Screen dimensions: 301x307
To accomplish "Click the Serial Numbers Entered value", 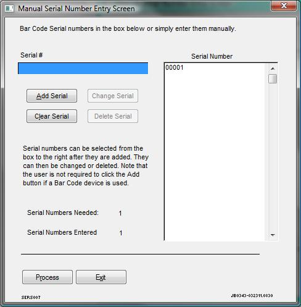I will click(121, 233).
